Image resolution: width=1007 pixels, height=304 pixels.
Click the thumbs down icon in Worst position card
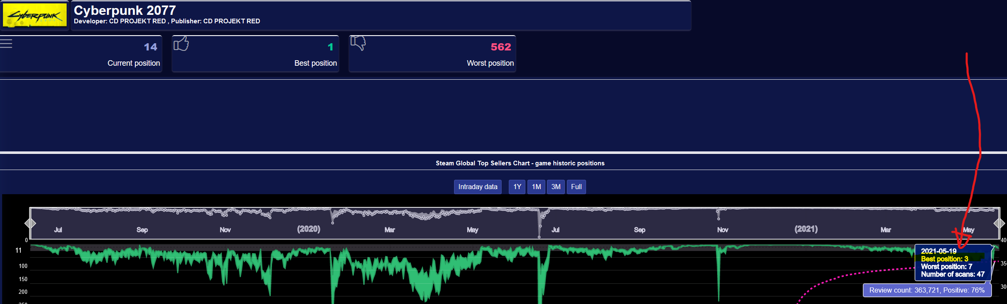358,43
